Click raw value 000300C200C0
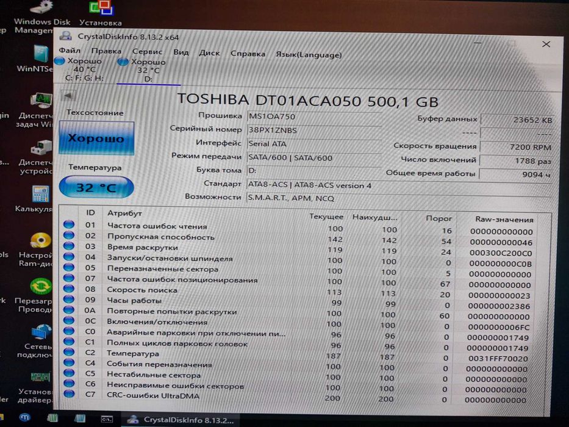Screen dimensions: 569x427 point(501,253)
